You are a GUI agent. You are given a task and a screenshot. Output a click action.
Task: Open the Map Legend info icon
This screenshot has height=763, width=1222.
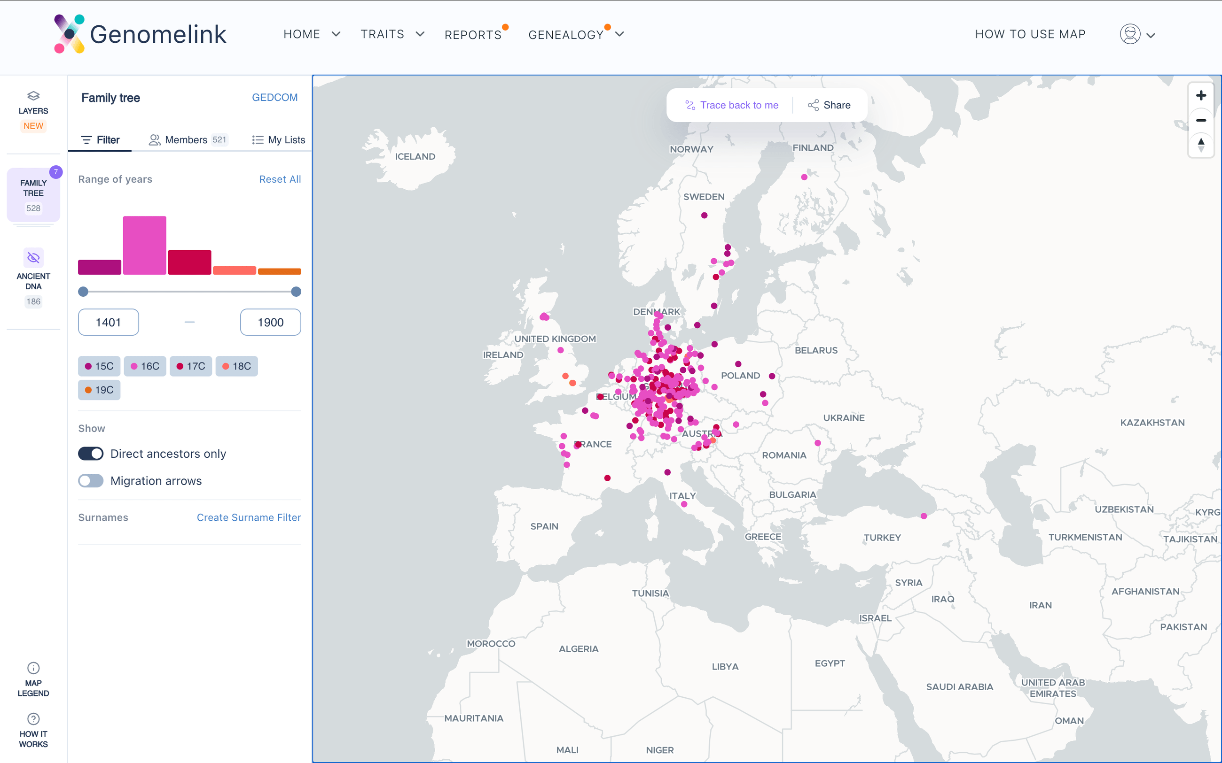33,668
